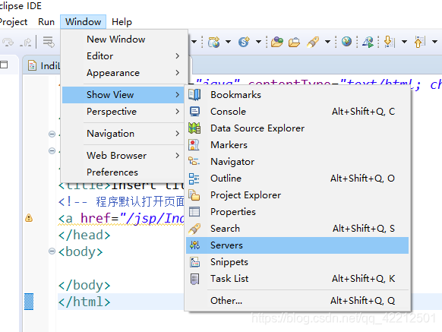Click the New Servlet toolbar icon
Screen dimensions: 442x332
click(244, 42)
